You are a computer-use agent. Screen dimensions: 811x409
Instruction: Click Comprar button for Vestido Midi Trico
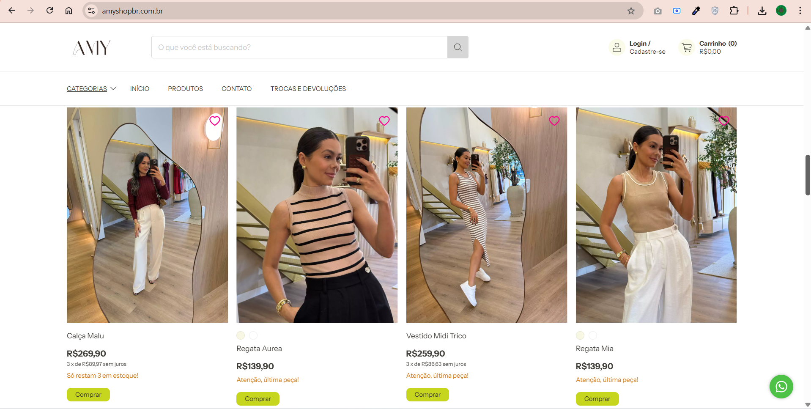(427, 395)
